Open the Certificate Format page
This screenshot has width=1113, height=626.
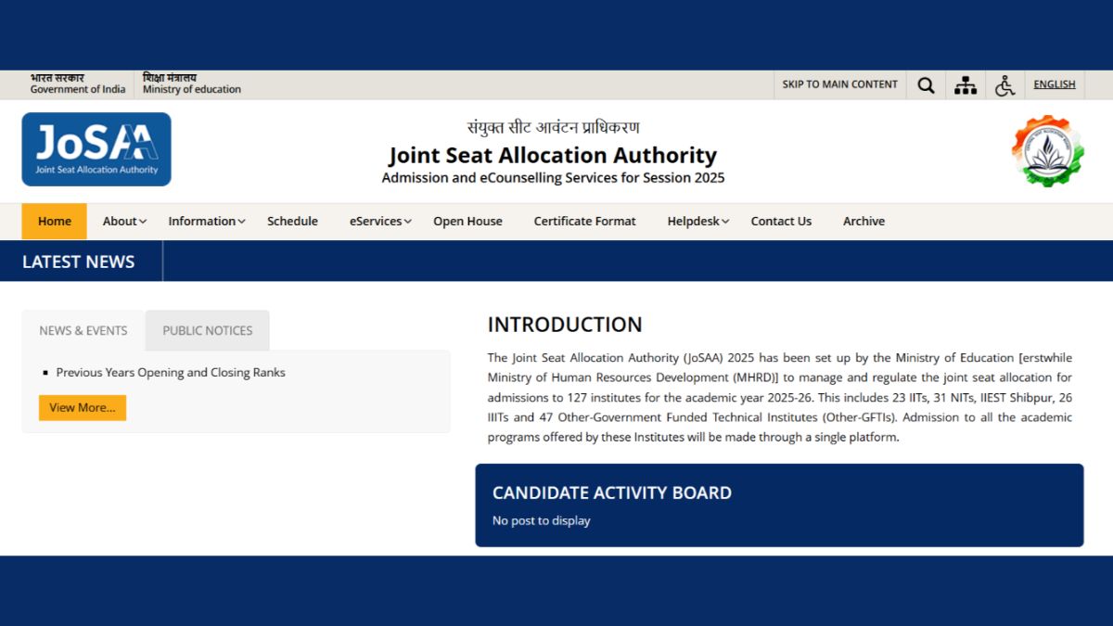(584, 221)
